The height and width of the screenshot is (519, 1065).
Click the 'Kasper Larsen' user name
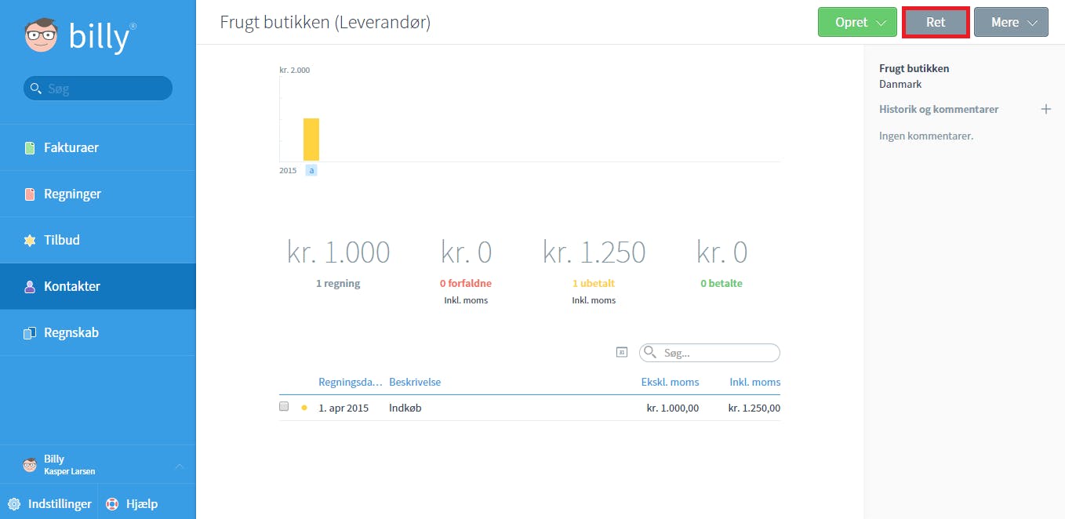(x=70, y=471)
